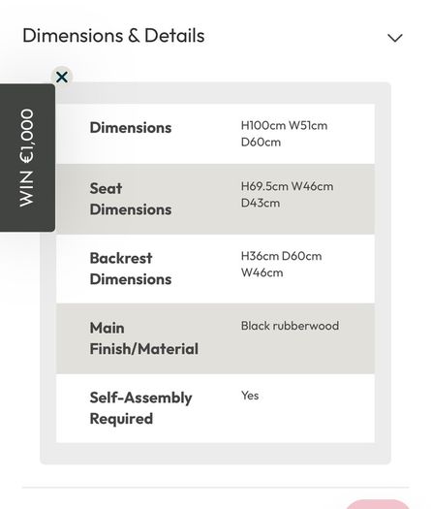Close the WIN €1,000 promo tab
The width and height of the screenshot is (431, 509).
[62, 78]
